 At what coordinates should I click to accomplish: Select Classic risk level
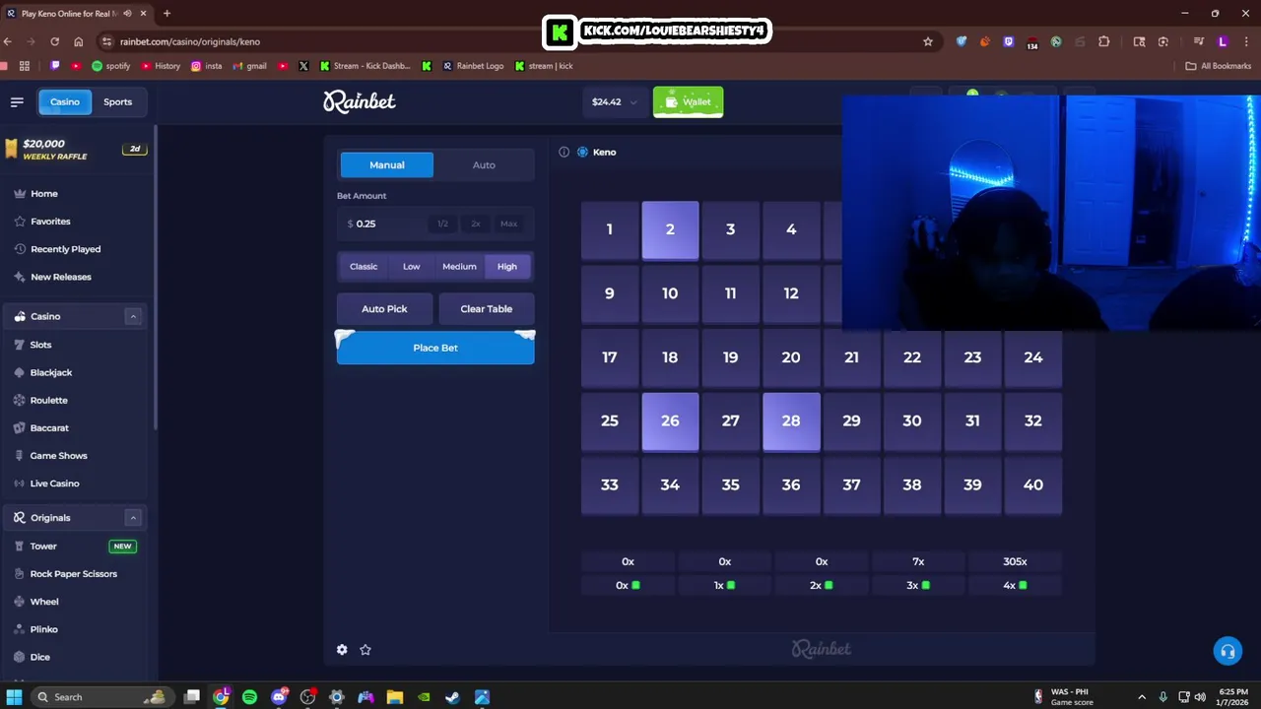coord(364,267)
